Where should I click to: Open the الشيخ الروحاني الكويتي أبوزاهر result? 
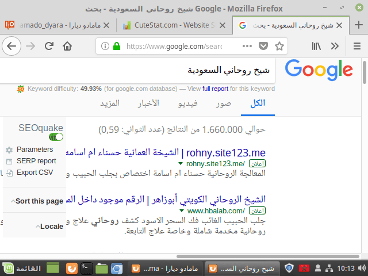166,200
